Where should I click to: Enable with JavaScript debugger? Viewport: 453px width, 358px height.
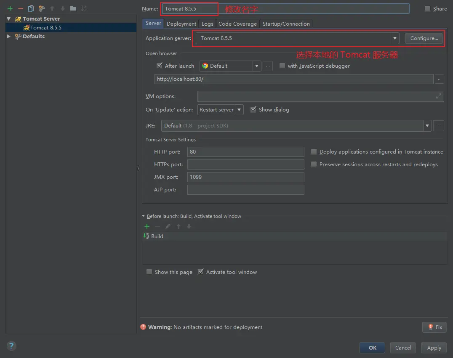pos(282,66)
